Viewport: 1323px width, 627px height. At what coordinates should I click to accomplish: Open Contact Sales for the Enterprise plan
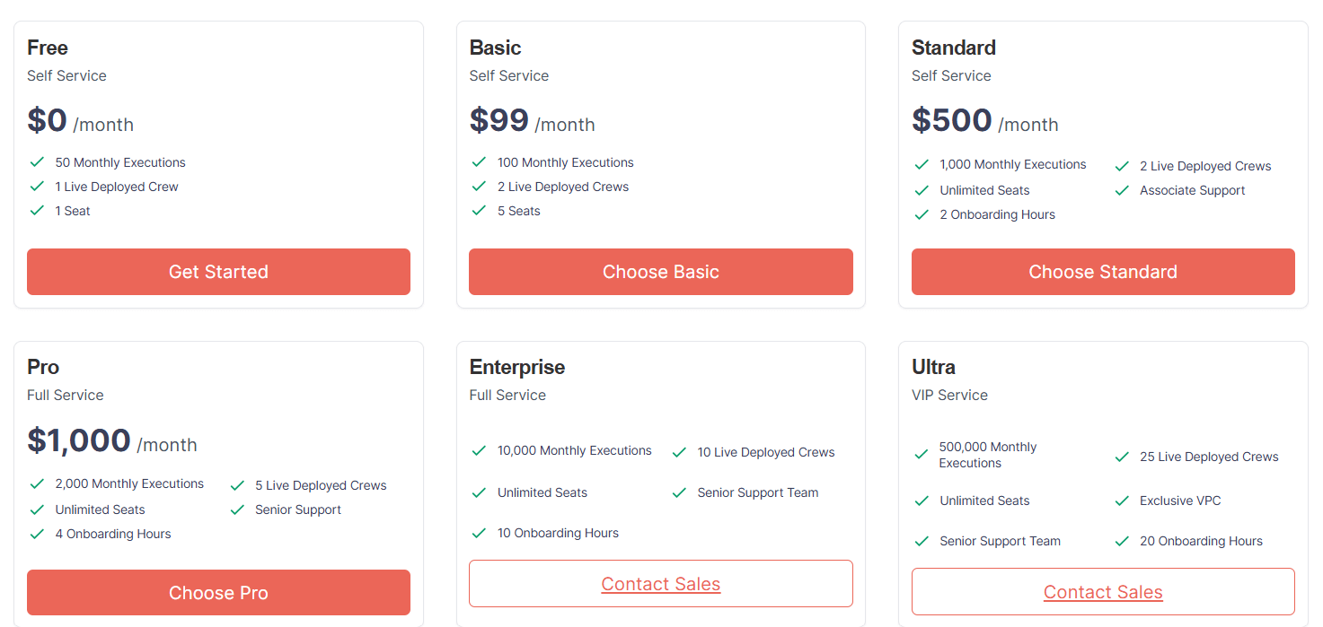click(661, 583)
